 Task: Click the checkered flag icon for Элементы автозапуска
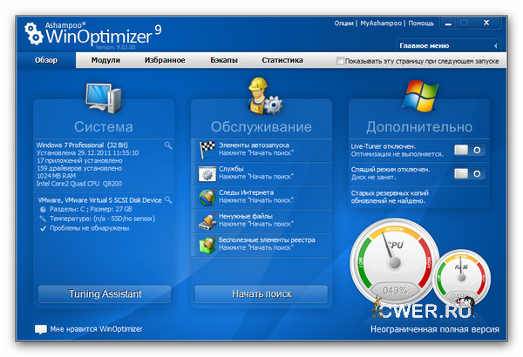(x=207, y=149)
